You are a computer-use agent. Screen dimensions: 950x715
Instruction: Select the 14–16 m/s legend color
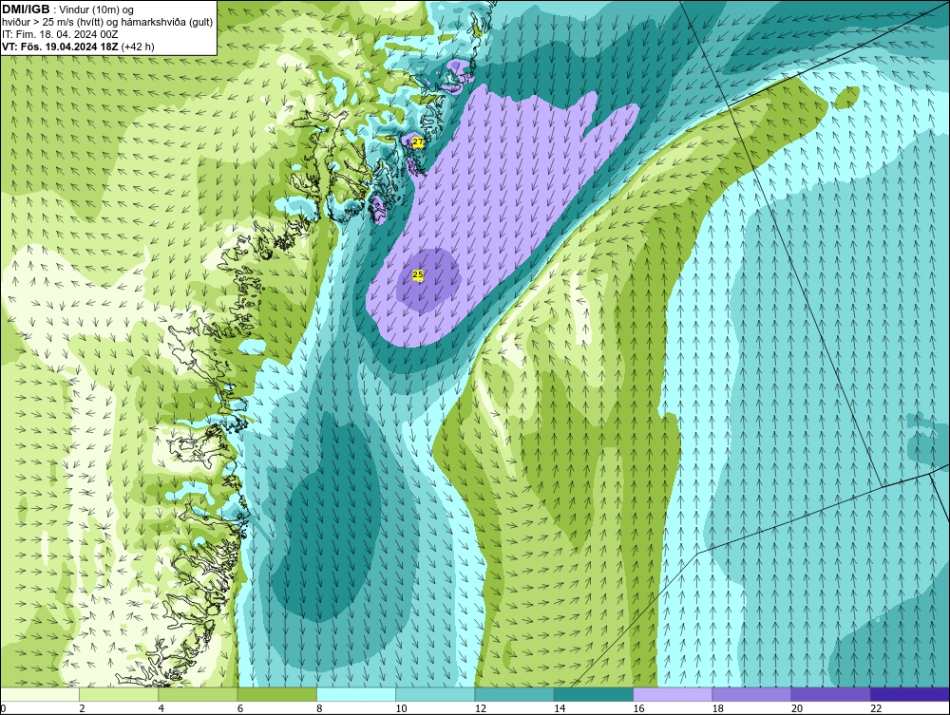(x=594, y=694)
